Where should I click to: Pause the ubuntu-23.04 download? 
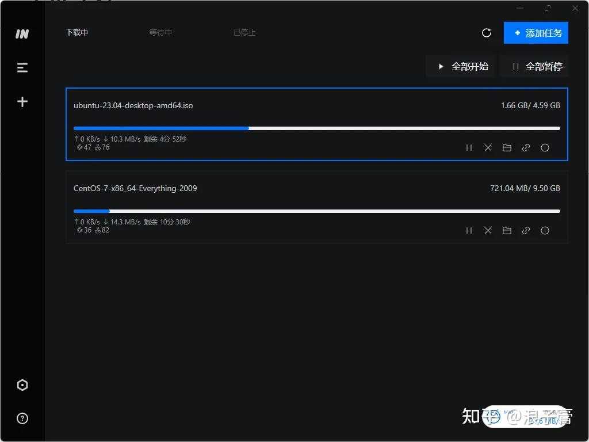click(x=469, y=148)
